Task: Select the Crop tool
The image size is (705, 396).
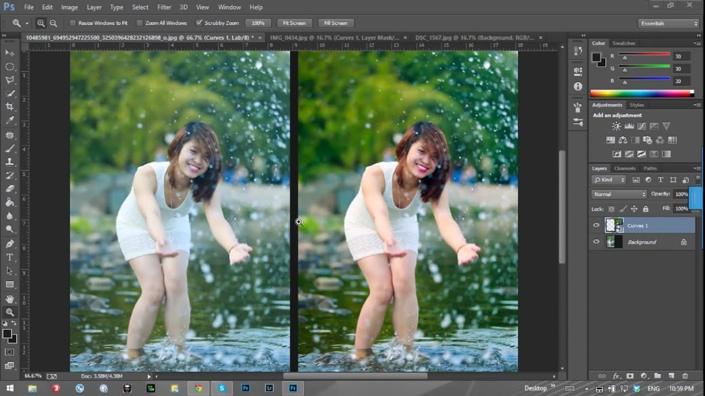Action: coord(10,107)
